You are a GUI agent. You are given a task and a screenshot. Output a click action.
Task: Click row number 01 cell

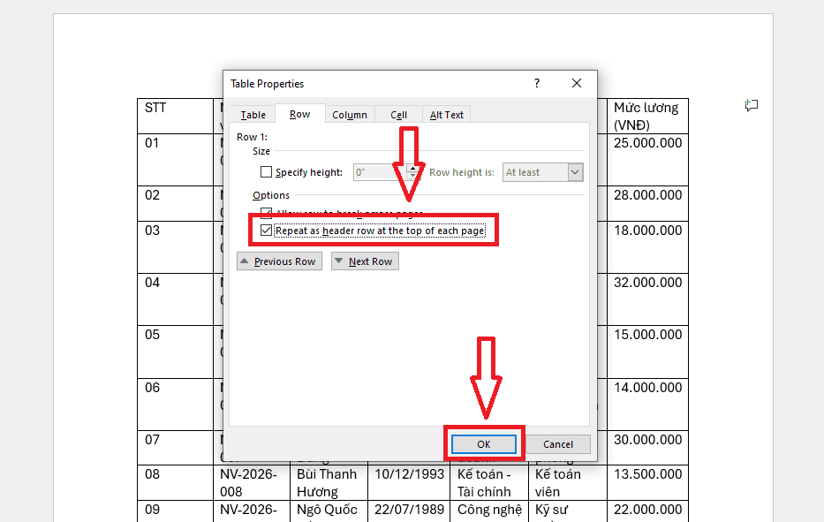175,159
